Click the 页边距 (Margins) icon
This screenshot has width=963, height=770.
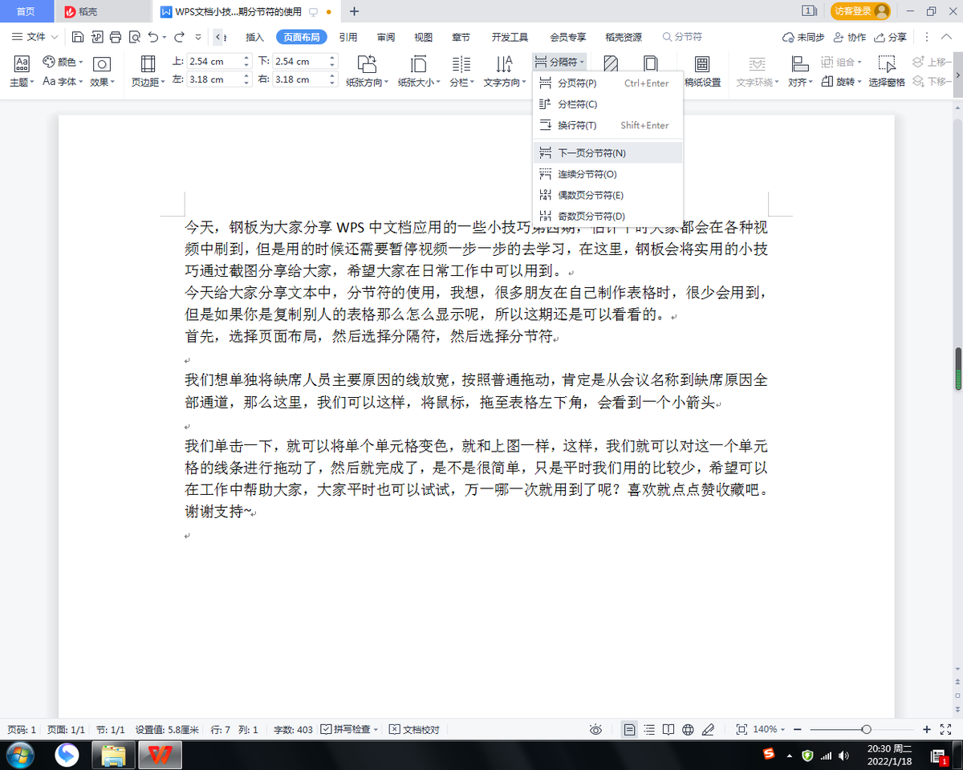click(x=148, y=64)
